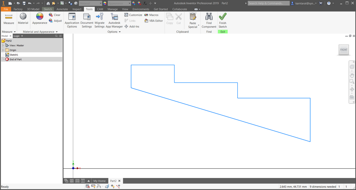Open Find Component

pos(209,20)
